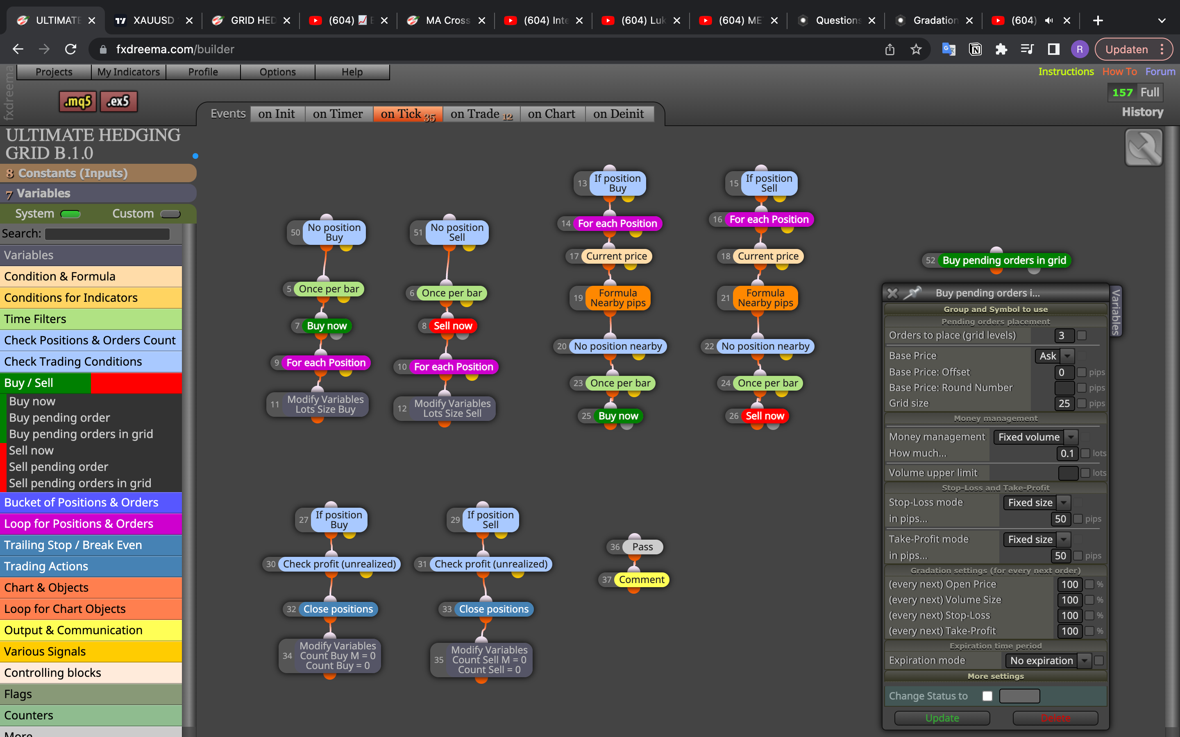This screenshot has height=737, width=1180.
Task: Toggle the System variables switch
Action: coord(70,214)
